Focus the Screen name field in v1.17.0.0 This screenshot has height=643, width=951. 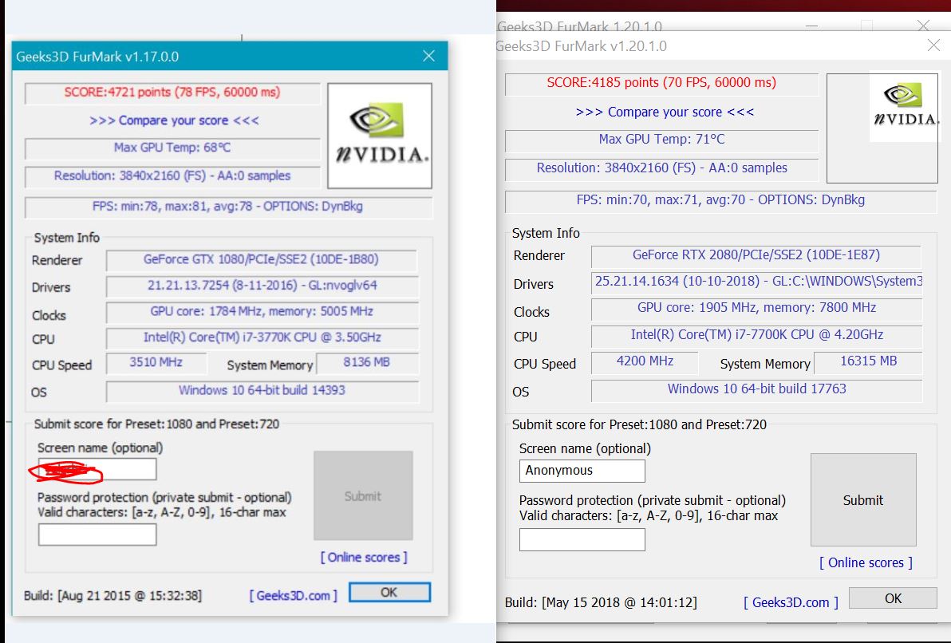[97, 469]
